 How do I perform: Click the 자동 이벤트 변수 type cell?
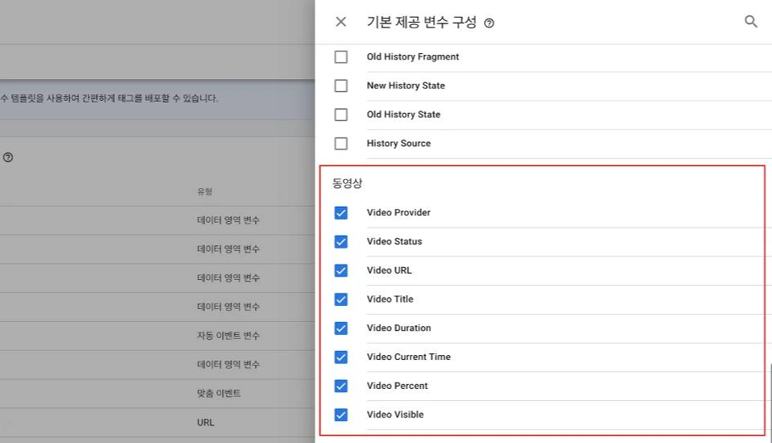228,336
